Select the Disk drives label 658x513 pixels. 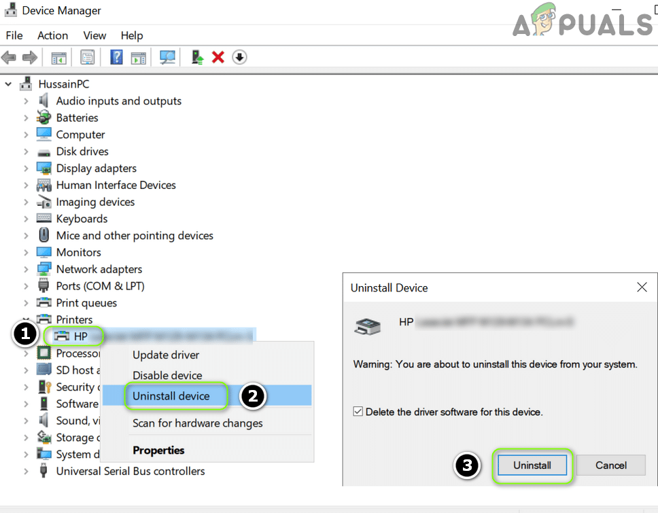pos(82,152)
